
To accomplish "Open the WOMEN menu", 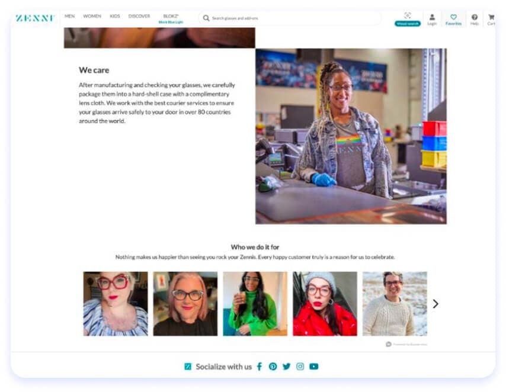I will pyautogui.click(x=92, y=16).
